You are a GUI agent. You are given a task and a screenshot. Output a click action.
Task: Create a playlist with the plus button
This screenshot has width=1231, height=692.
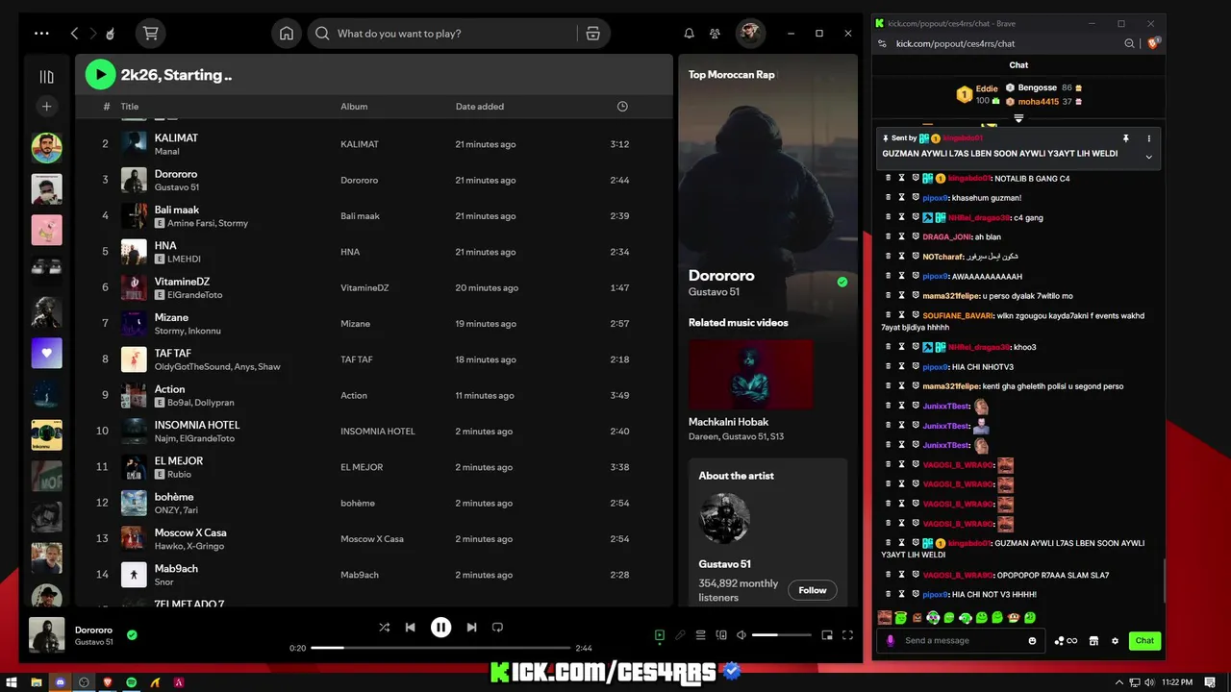pos(46,106)
